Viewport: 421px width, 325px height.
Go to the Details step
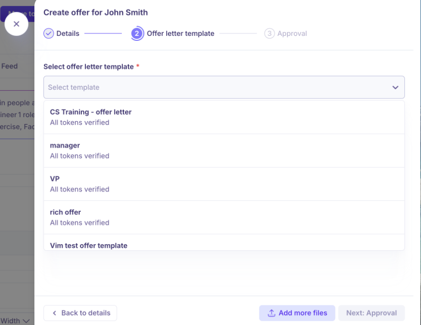point(68,33)
